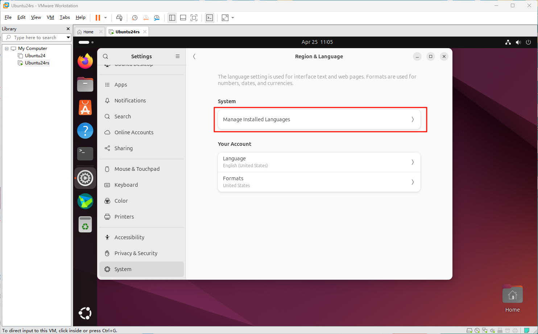538x334 pixels.
Task: Send Ctrl+Alt+Del to the virtual machine
Action: (x=119, y=18)
